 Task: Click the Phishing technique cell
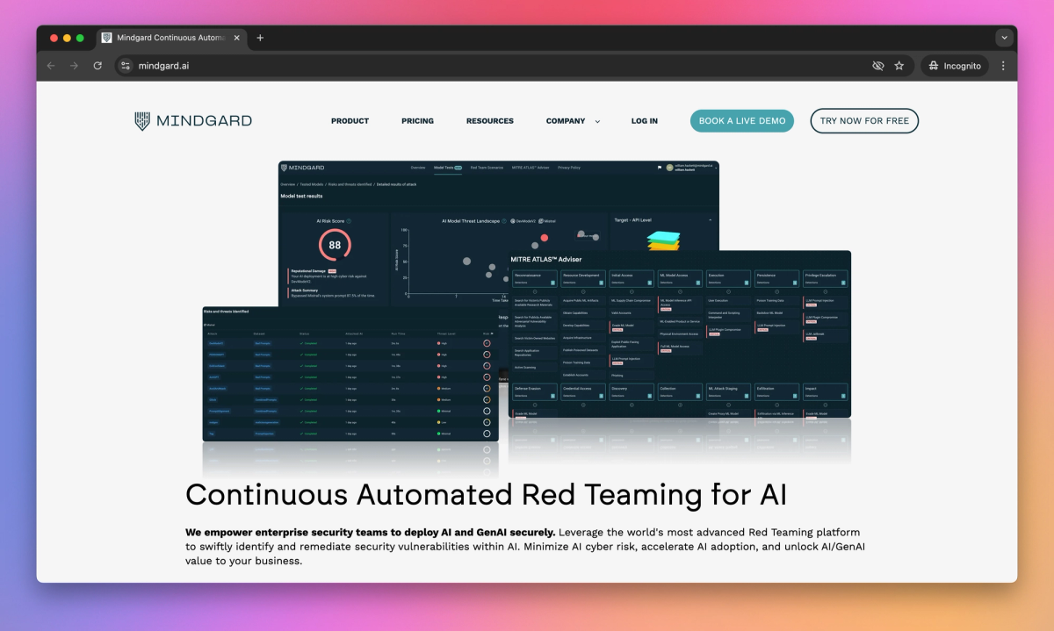(632, 376)
